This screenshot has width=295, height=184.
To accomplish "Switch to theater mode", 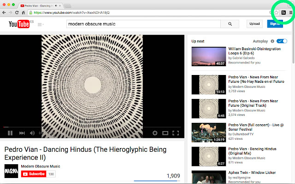I will (x=165, y=133).
